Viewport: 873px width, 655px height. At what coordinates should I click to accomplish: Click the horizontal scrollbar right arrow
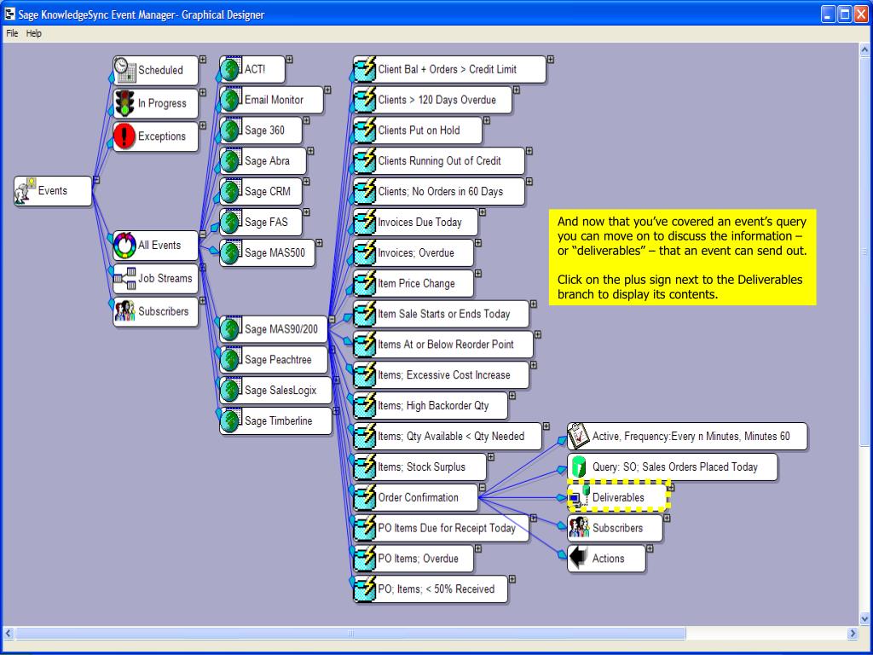[x=853, y=634]
